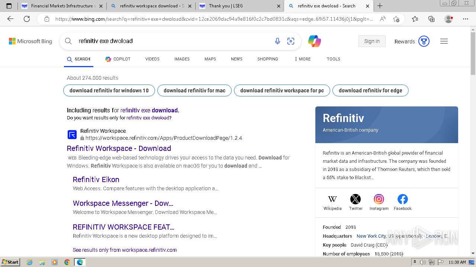See results only from workspace.refinitiv.com

click(x=125, y=250)
